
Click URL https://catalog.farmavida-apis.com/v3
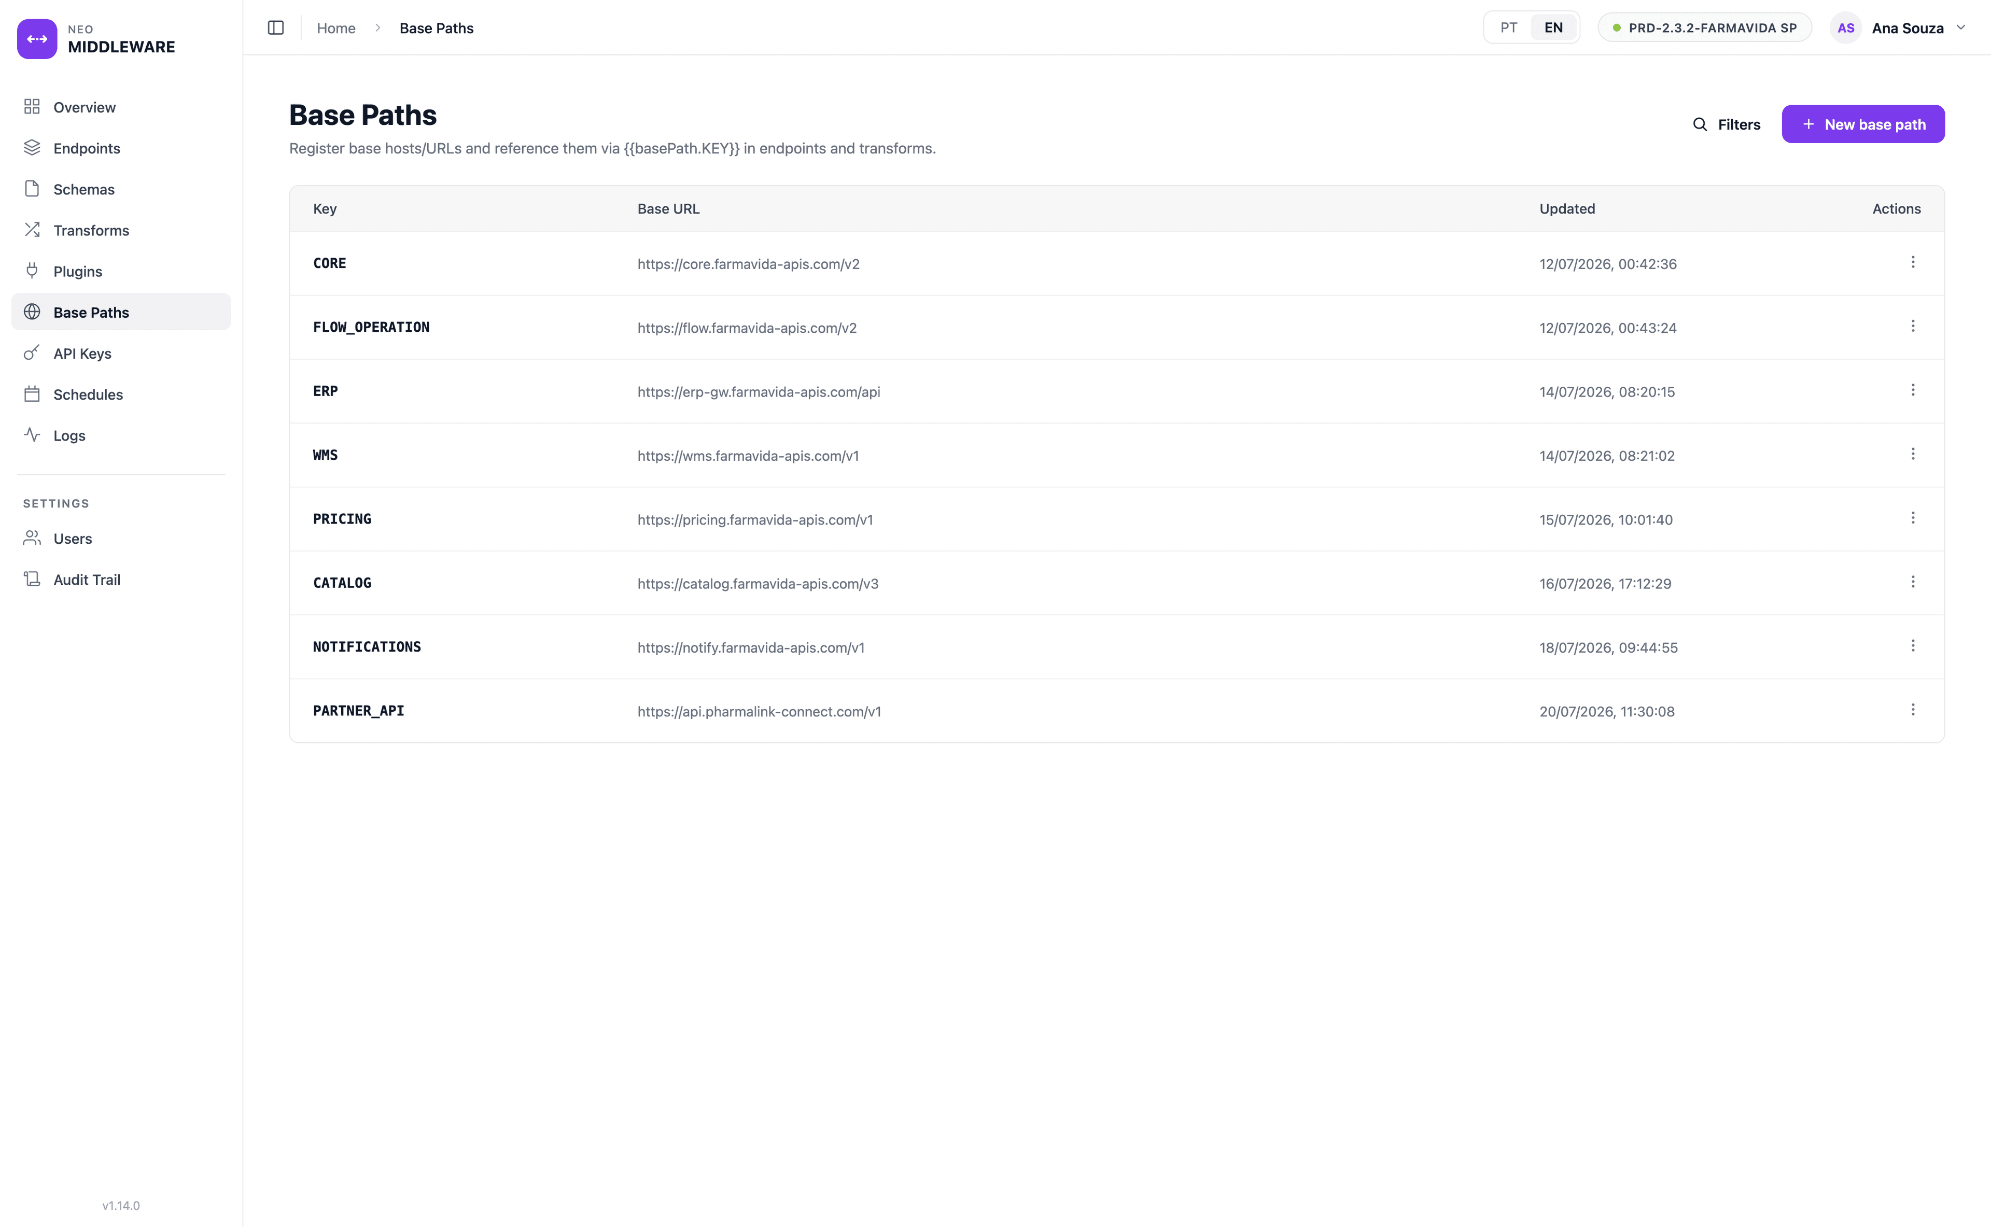pyautogui.click(x=758, y=584)
